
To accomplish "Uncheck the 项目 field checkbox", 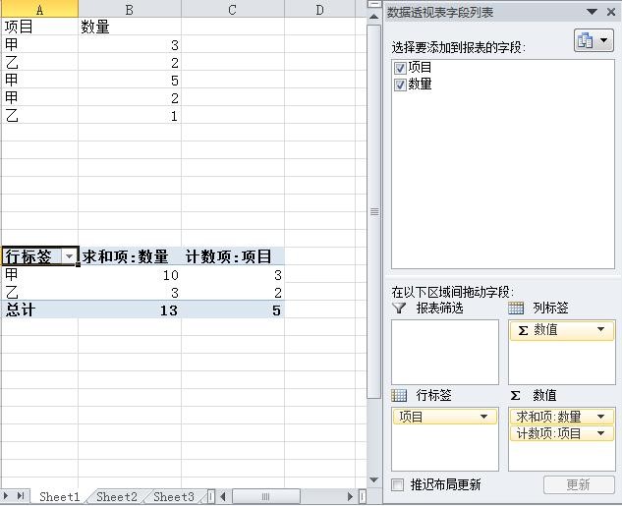I will [400, 68].
